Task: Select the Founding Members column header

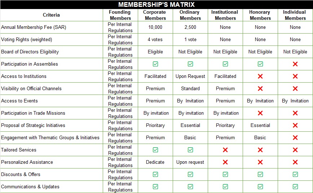Action: (x=120, y=15)
